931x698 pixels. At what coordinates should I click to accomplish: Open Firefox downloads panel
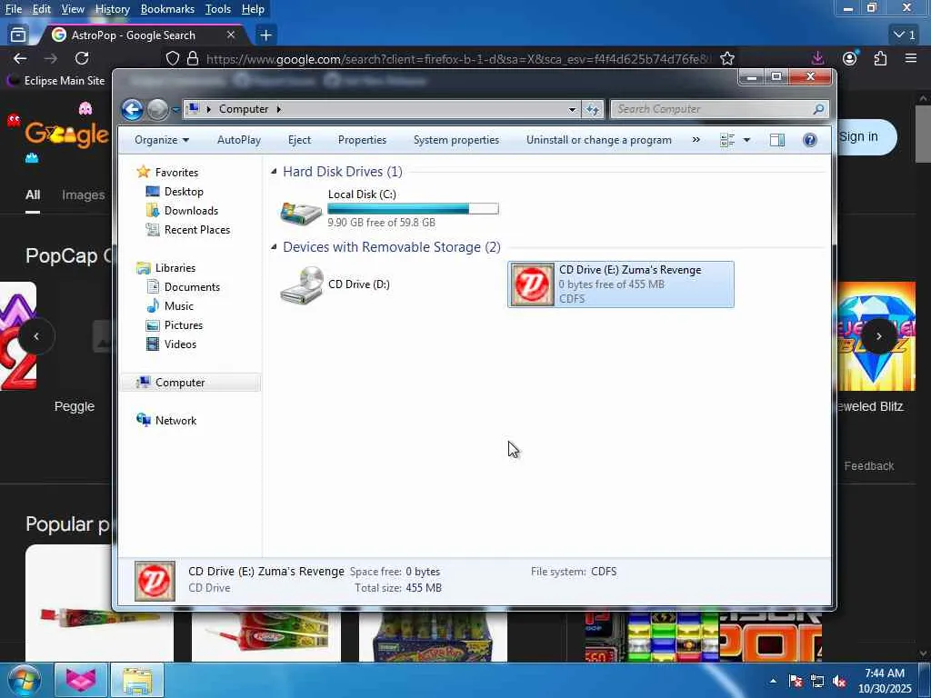(817, 58)
